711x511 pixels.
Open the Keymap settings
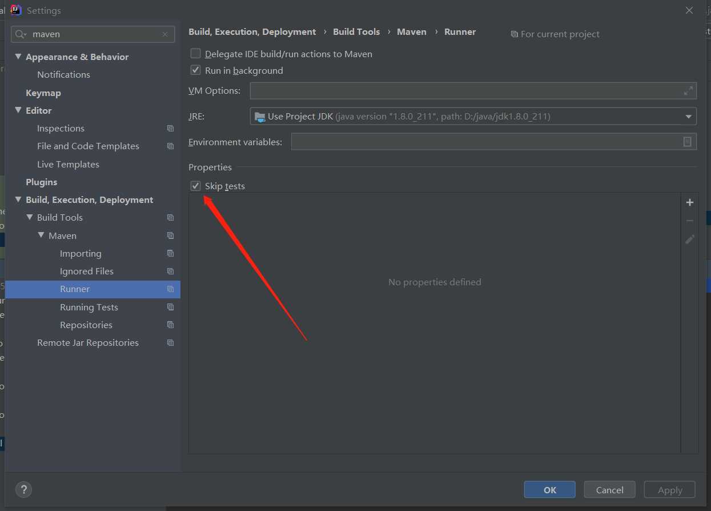pyautogui.click(x=43, y=93)
